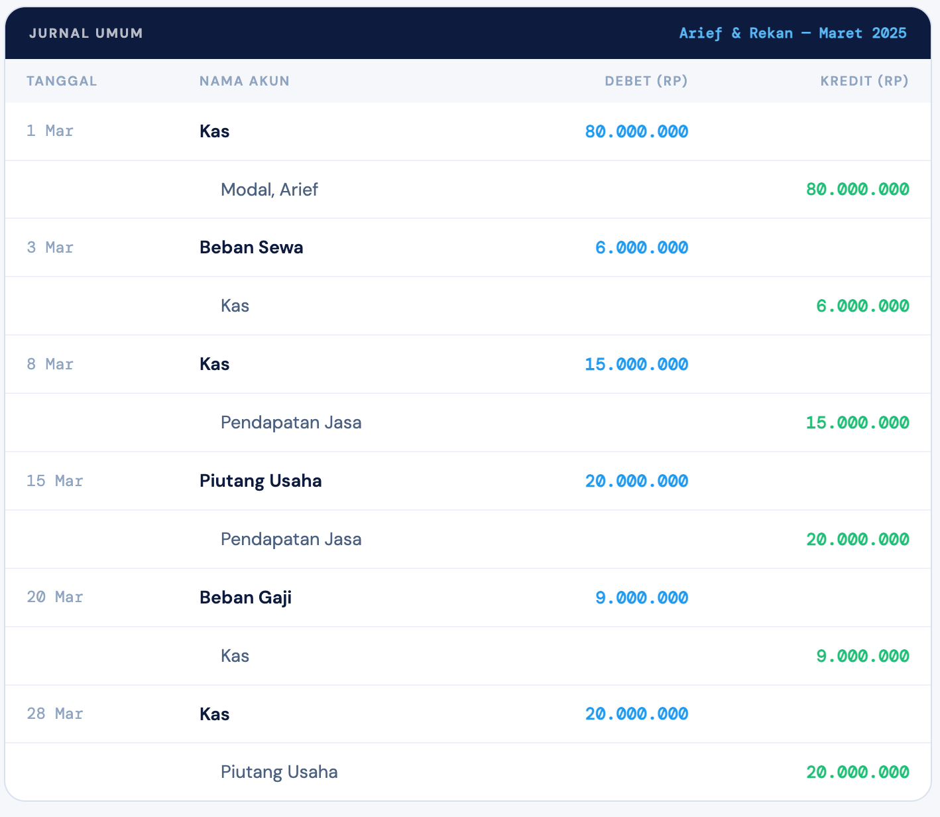The height and width of the screenshot is (817, 940).
Task: Select the Arief & Rekan — Maret 2025 label
Action: (x=792, y=33)
